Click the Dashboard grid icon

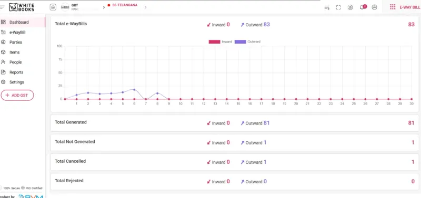point(3,22)
